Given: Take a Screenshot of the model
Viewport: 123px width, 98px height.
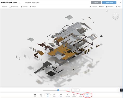Looking at the screenshot, I should (x=110, y=7).
